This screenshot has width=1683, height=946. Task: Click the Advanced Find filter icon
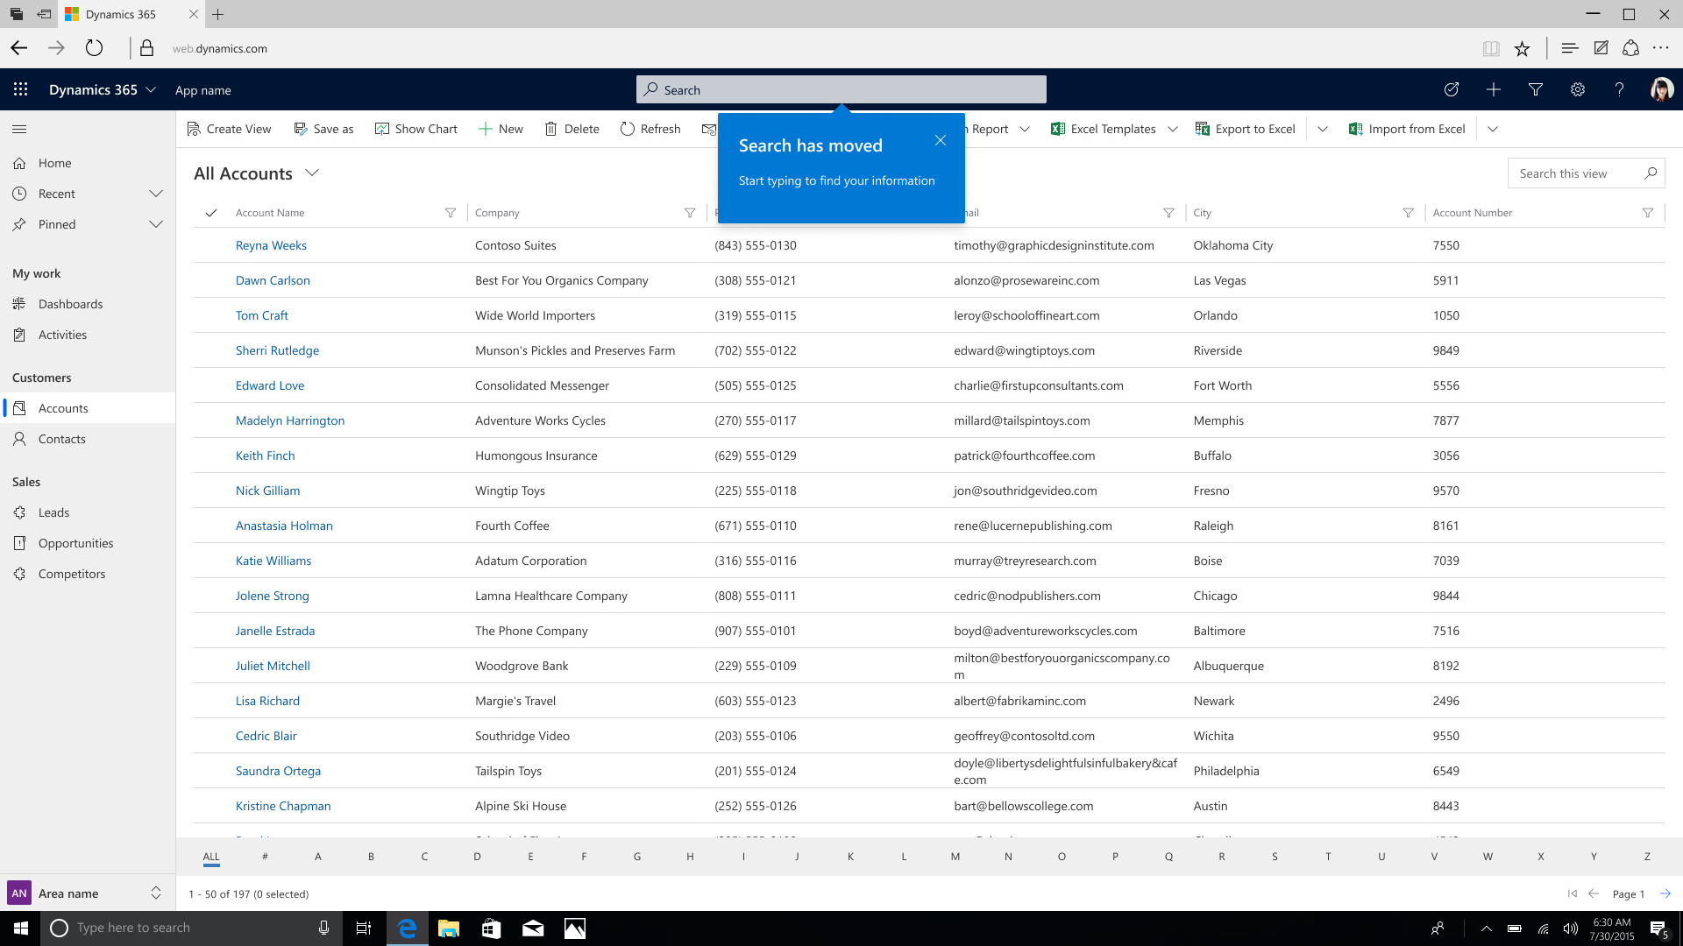[x=1535, y=89]
